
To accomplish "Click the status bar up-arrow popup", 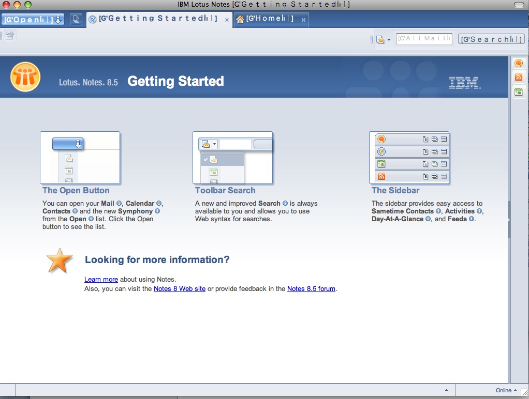I will (446, 390).
